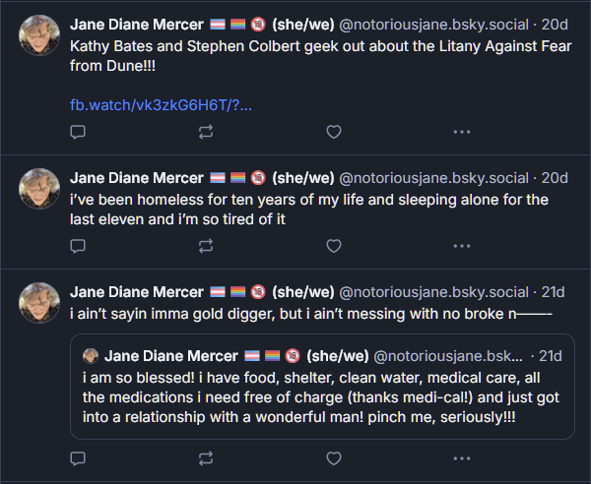Reply to the homeless for ten years post
Viewport: 591px width, 484px height.
point(79,246)
